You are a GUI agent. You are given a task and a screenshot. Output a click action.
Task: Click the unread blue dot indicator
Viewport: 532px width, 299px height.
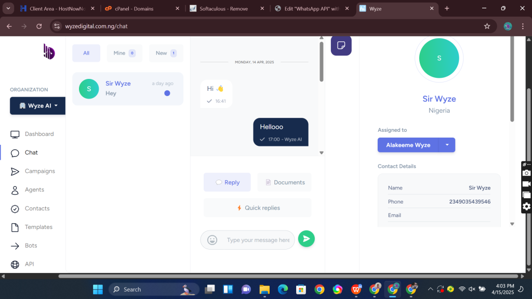pyautogui.click(x=167, y=93)
